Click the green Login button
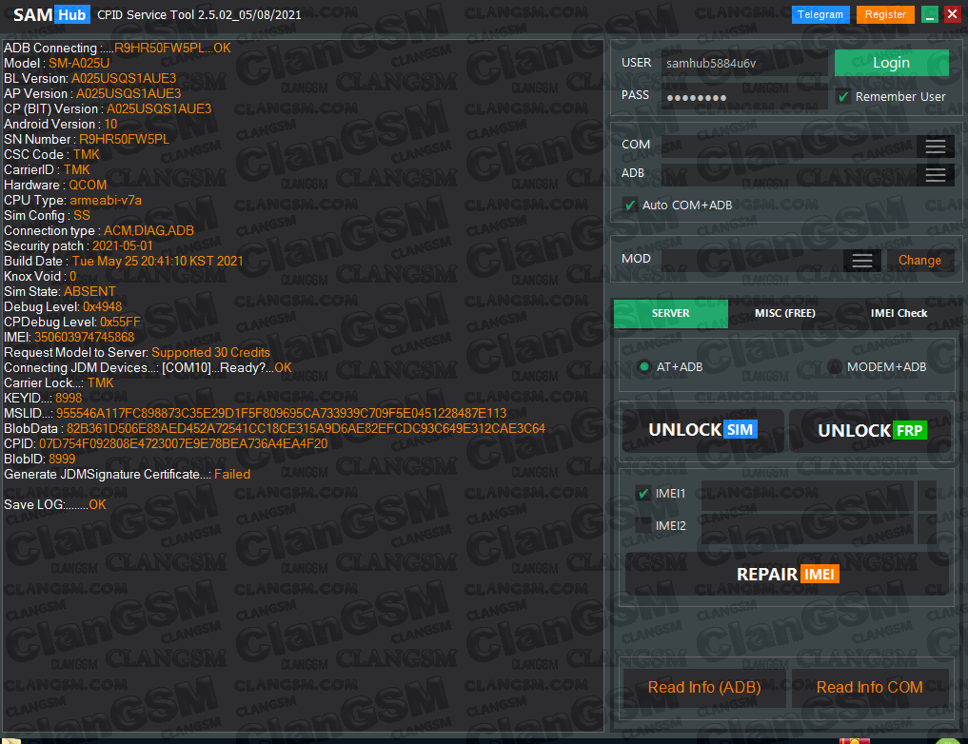 point(892,63)
